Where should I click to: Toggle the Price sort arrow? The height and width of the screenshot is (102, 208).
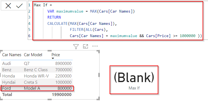[53, 58]
